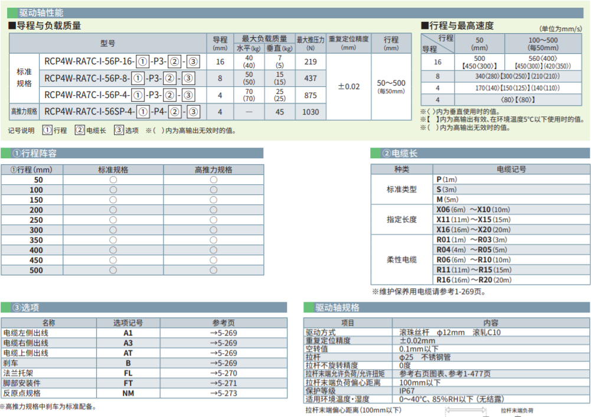The image size is (591, 417).
Task: Click the 高推力规格 row label in the model table
Action: click(x=24, y=112)
